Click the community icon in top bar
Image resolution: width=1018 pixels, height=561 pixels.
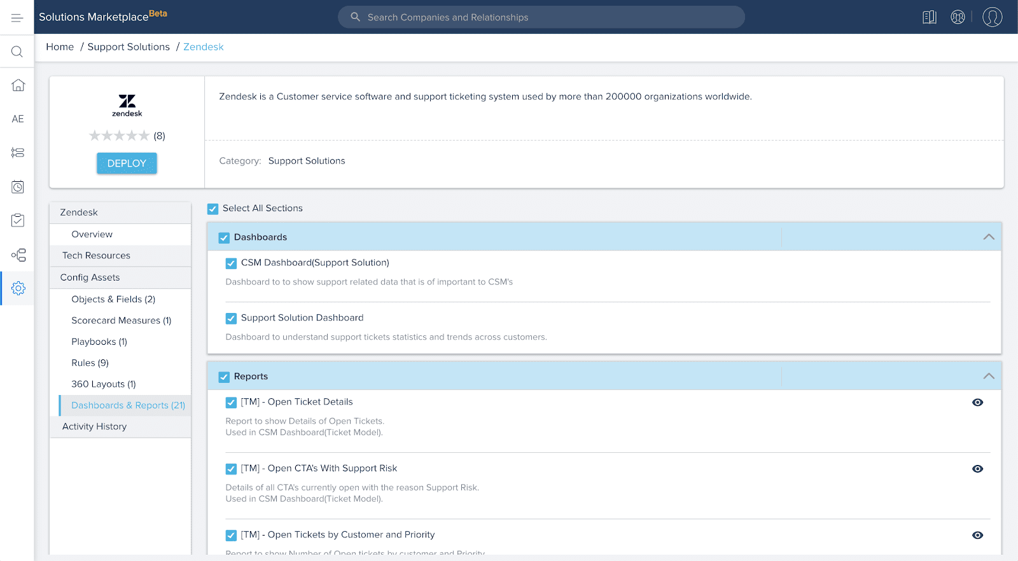coord(958,17)
